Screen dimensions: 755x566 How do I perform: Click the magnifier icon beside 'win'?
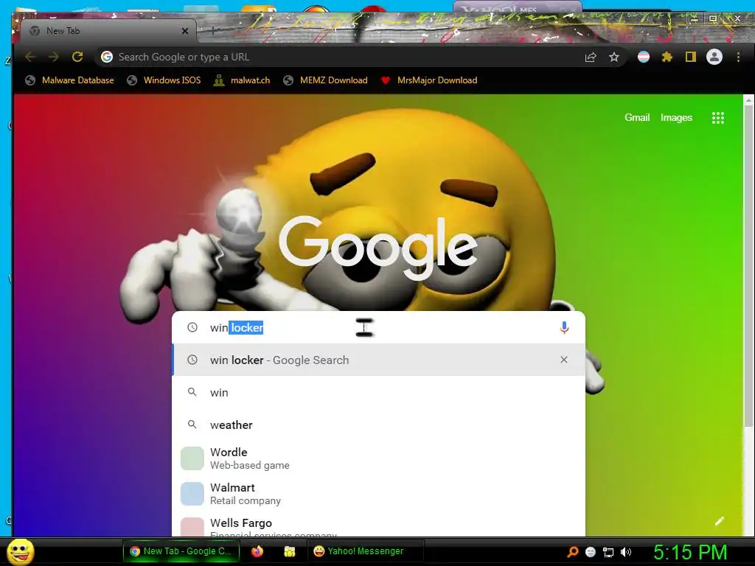192,392
